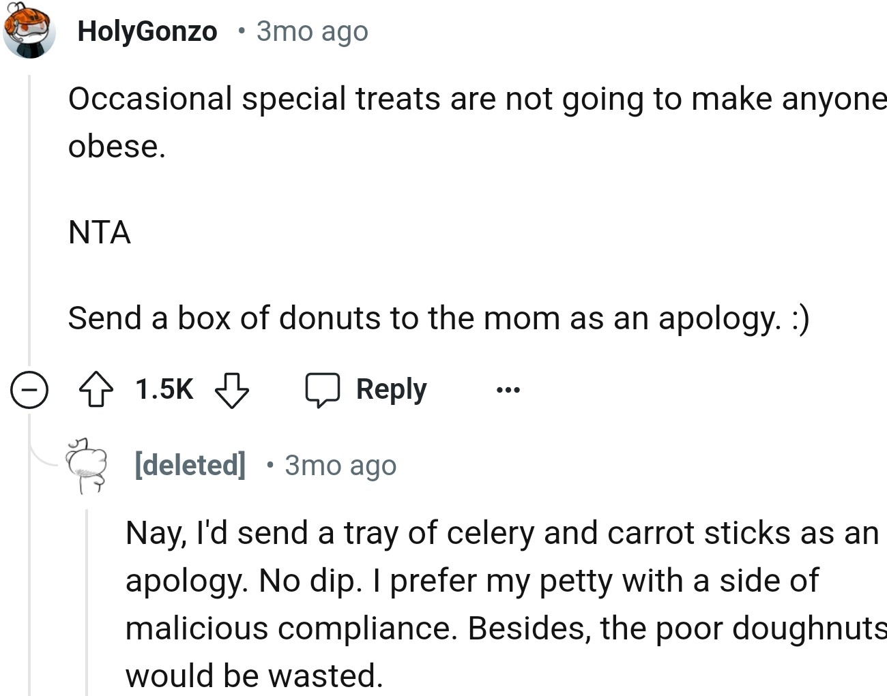This screenshot has width=887, height=696.
Task: Click the 'Send a box of donuts' sentence
Action: [x=438, y=318]
